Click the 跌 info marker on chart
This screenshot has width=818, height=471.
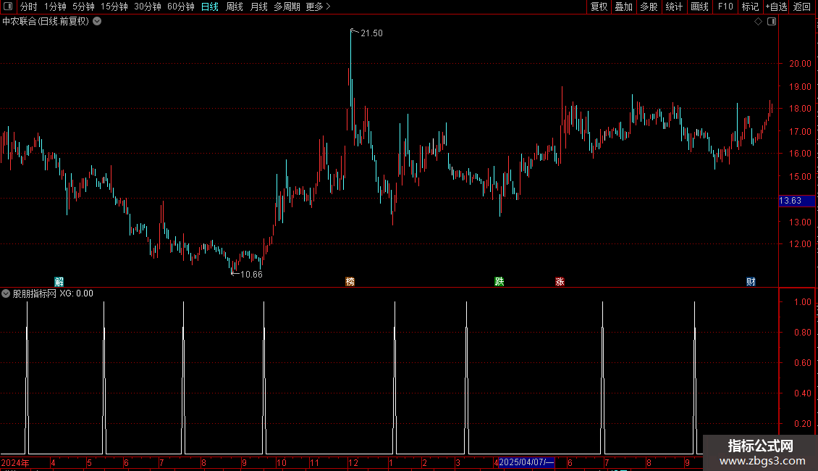tap(499, 281)
